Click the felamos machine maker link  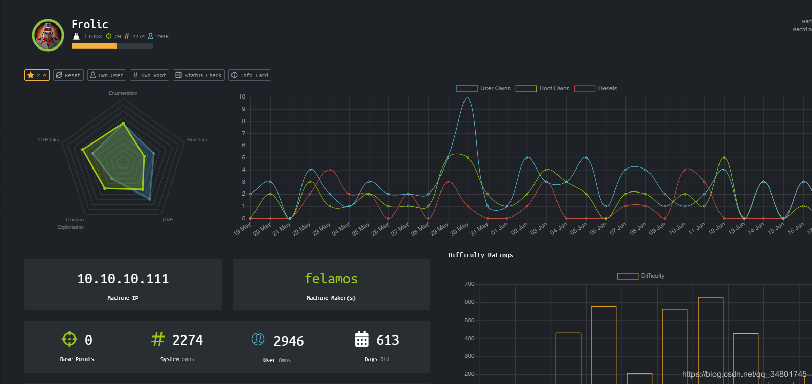331,279
